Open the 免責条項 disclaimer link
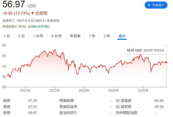Image resolution: width=173 pixels, height=117 pixels. tap(53, 21)
